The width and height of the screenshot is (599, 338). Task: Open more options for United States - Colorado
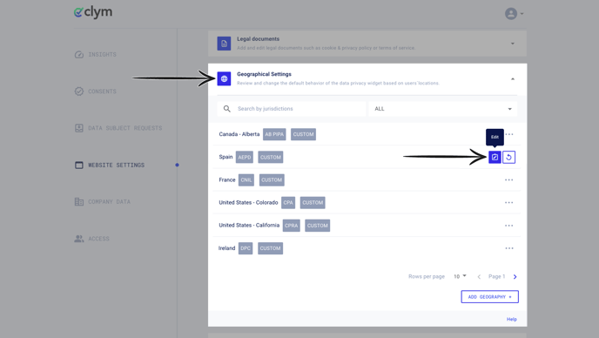508,203
